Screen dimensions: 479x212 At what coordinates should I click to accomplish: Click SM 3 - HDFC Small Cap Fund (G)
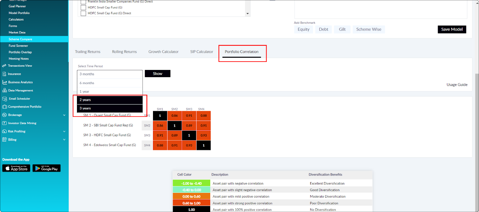(x=107, y=135)
